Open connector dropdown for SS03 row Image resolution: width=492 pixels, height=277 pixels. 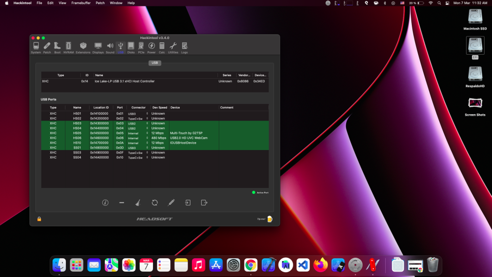click(x=138, y=153)
